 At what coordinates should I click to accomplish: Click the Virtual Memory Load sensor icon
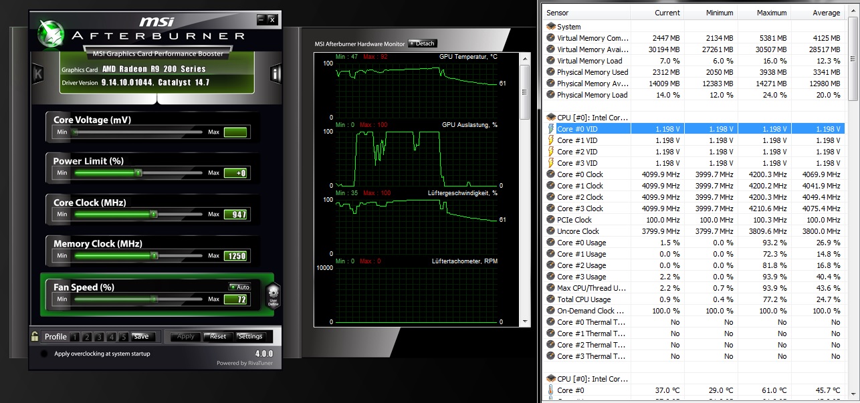551,61
